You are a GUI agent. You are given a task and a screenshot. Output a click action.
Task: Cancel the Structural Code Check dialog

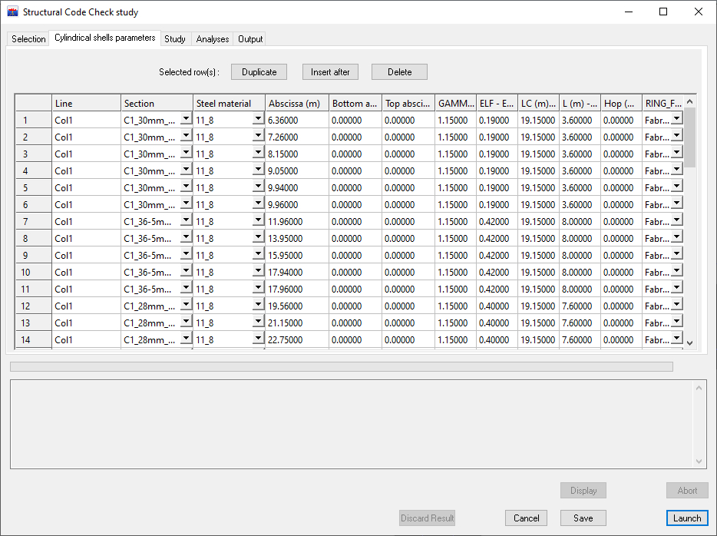pos(526,518)
